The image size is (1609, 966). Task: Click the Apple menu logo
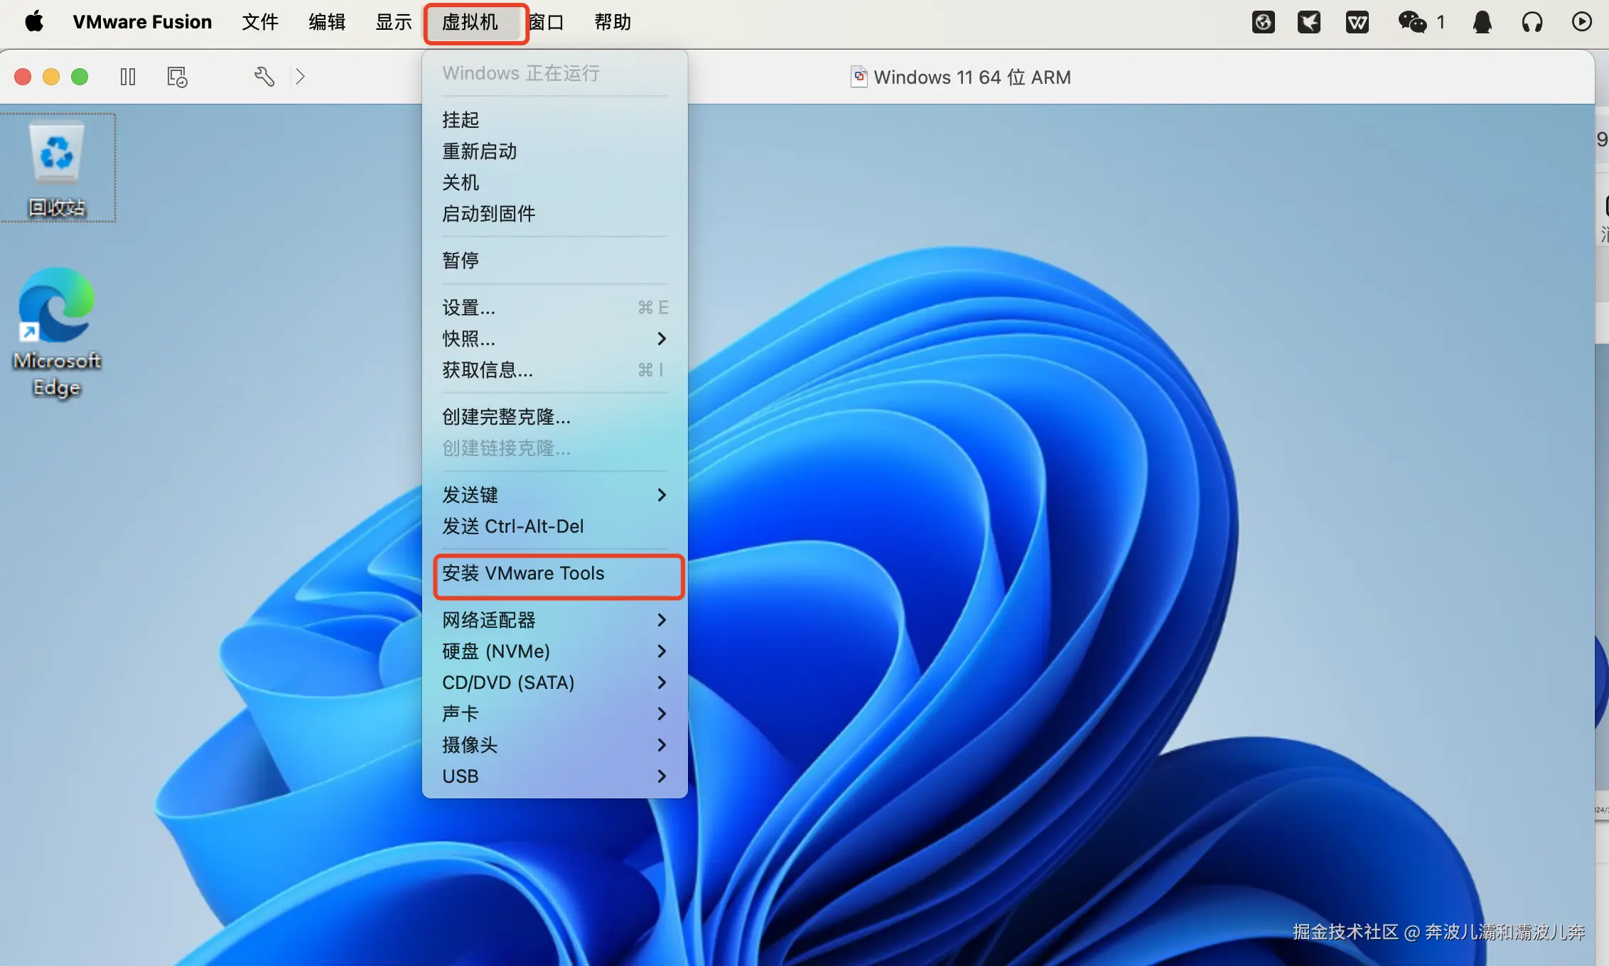point(34,22)
